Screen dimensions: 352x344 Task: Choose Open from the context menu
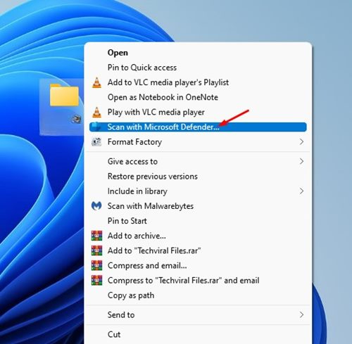coord(118,53)
